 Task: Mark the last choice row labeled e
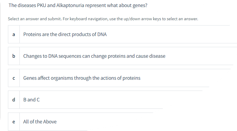(48, 122)
